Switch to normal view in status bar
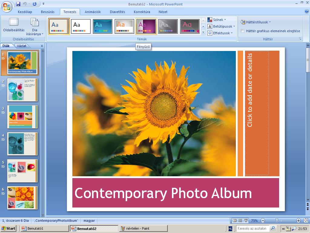 pos(235,221)
